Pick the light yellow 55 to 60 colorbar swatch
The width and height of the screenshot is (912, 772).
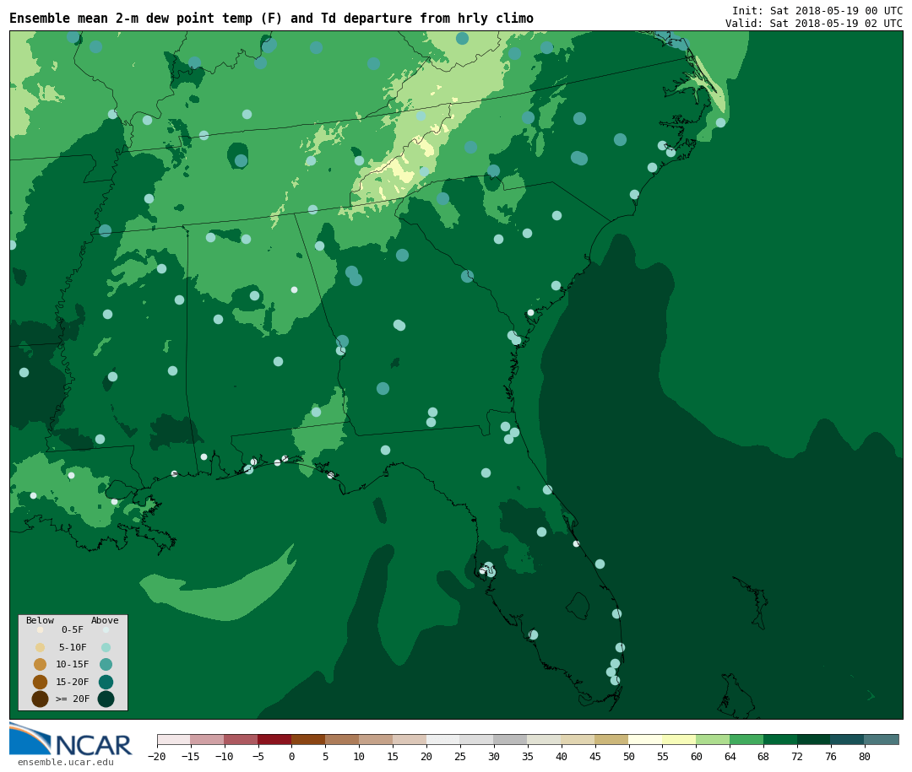679,739
